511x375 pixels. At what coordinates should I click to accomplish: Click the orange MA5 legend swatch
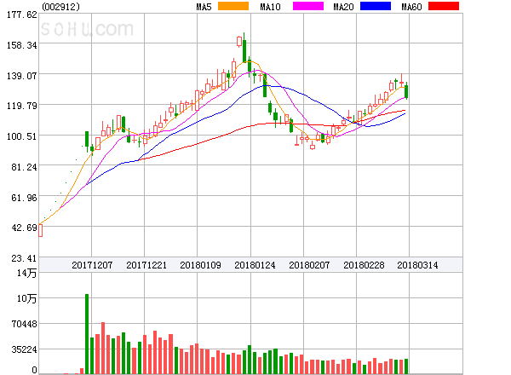[x=233, y=6]
